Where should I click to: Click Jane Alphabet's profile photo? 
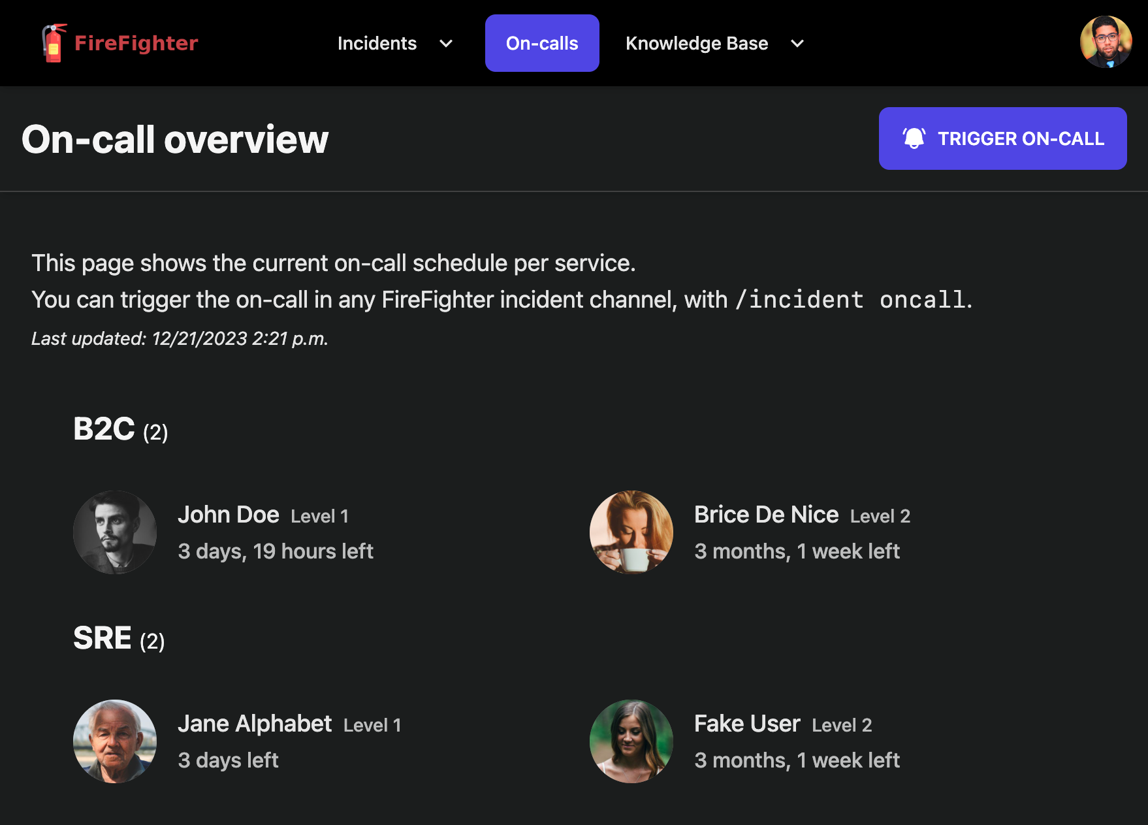click(115, 741)
